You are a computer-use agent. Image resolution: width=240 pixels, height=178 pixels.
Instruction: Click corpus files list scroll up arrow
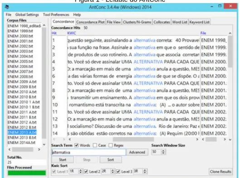point(44,25)
